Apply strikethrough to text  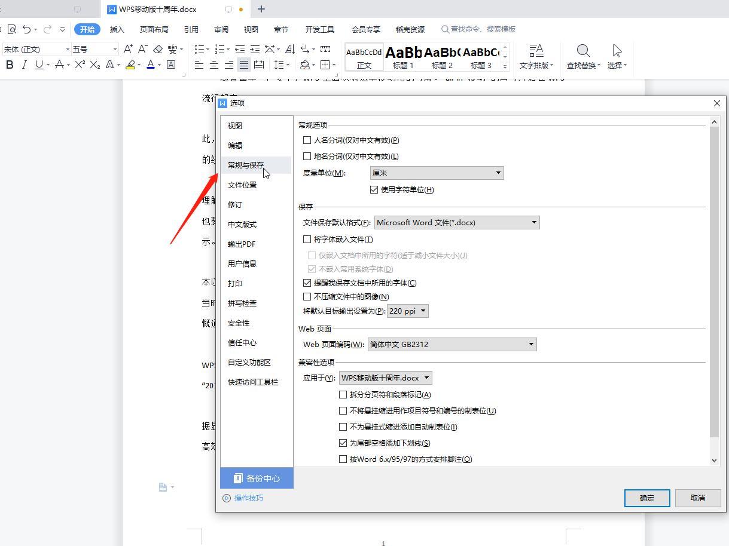click(x=59, y=65)
